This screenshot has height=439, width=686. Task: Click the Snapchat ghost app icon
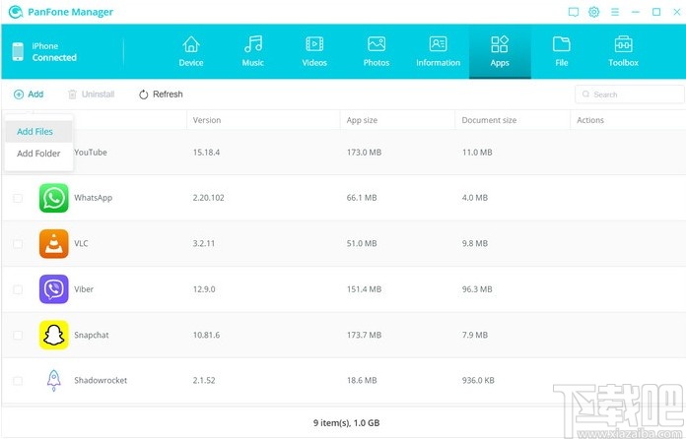(x=54, y=335)
